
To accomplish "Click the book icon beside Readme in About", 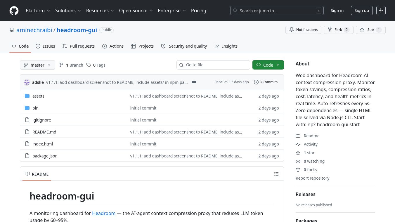I will click(298, 136).
